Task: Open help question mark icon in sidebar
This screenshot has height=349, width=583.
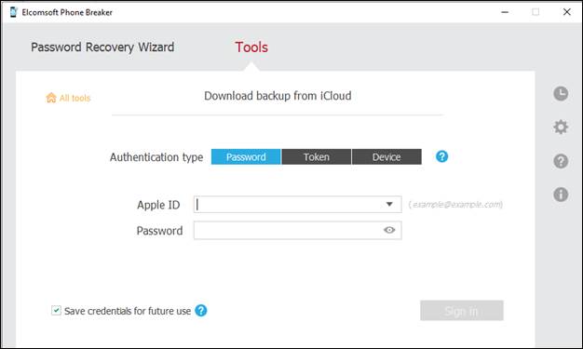Action: click(x=561, y=161)
